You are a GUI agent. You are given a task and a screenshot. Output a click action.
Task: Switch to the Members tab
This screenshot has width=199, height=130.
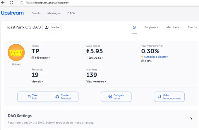(x=173, y=27)
